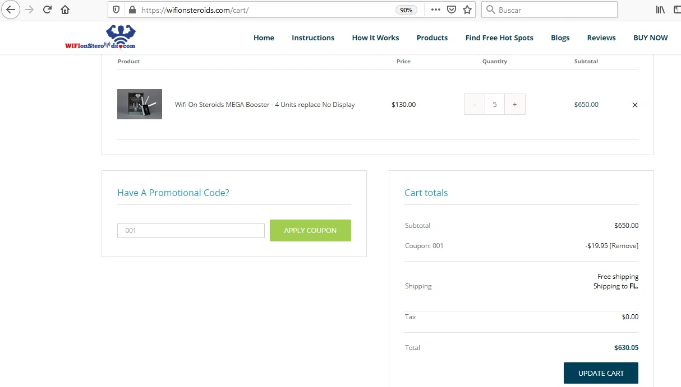Image resolution: width=681 pixels, height=387 pixels.
Task: Click the APPLY COUPON button
Action: tap(310, 230)
